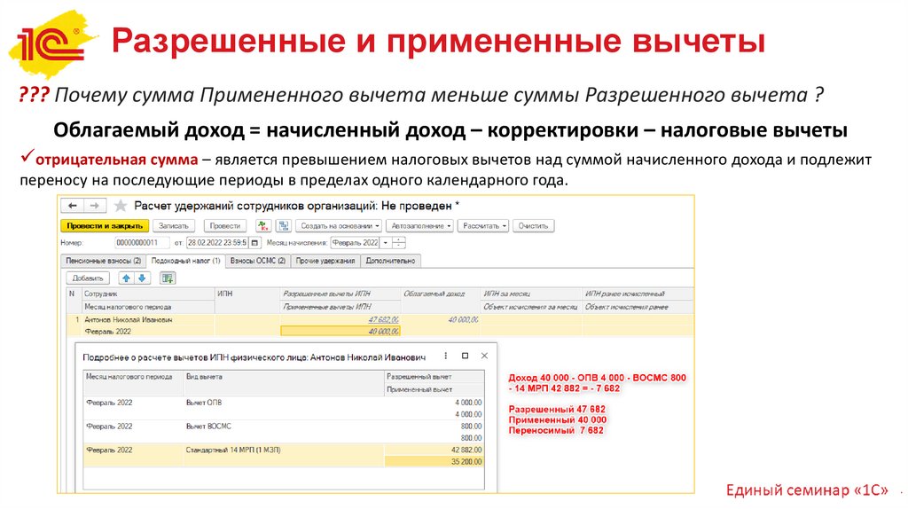
Task: Close the Подробнее о расчете вычетов dialog
Action: 485,356
